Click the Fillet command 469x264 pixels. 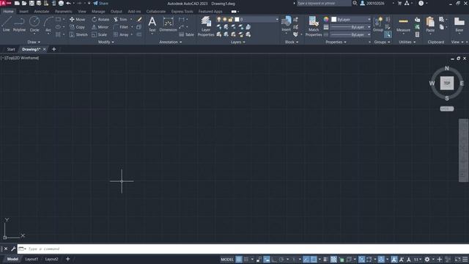click(121, 27)
